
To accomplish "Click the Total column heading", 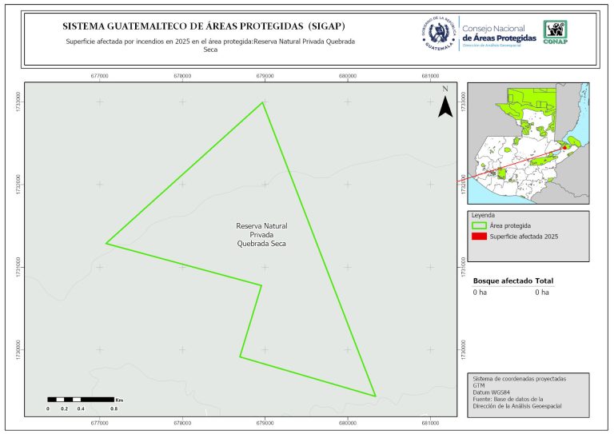I will (544, 281).
